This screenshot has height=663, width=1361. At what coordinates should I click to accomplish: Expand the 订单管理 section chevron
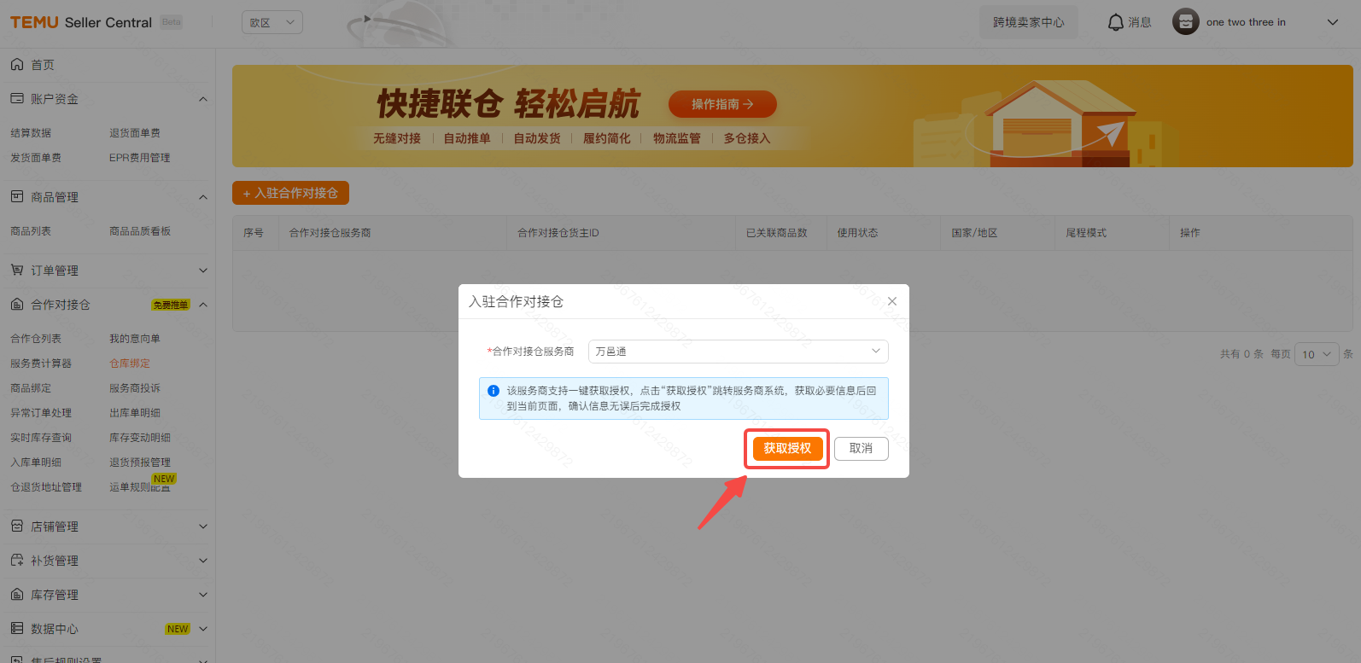coord(203,270)
